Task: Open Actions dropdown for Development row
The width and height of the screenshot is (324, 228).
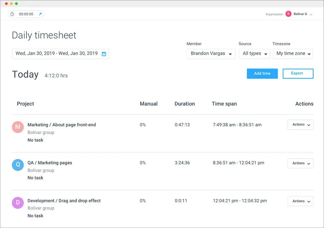Action: click(300, 201)
